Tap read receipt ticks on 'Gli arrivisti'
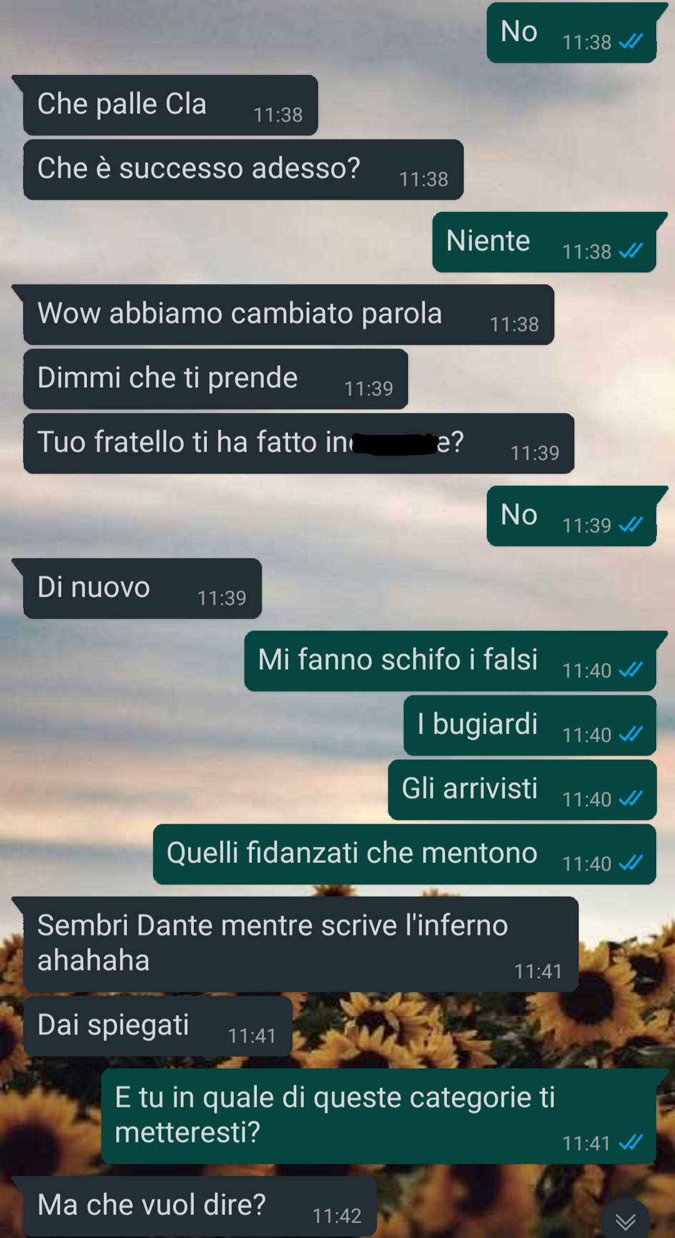 [x=631, y=798]
